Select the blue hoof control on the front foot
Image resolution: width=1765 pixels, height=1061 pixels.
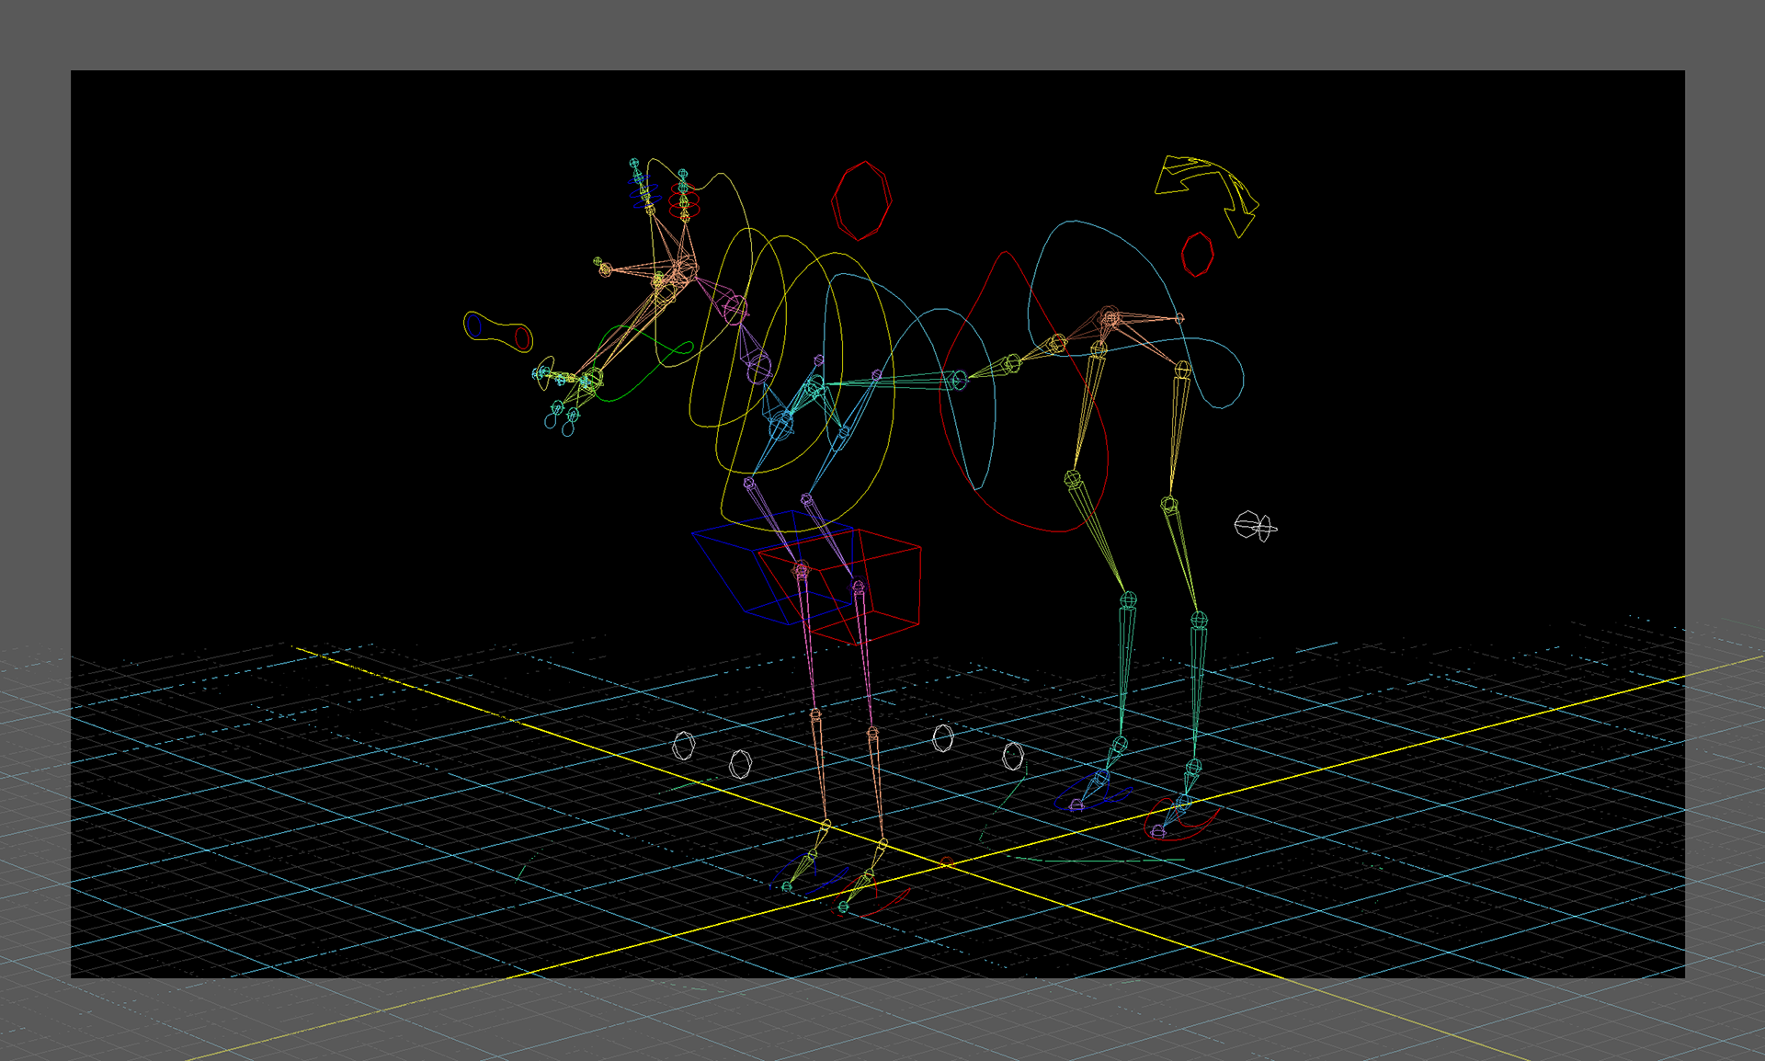(809, 873)
